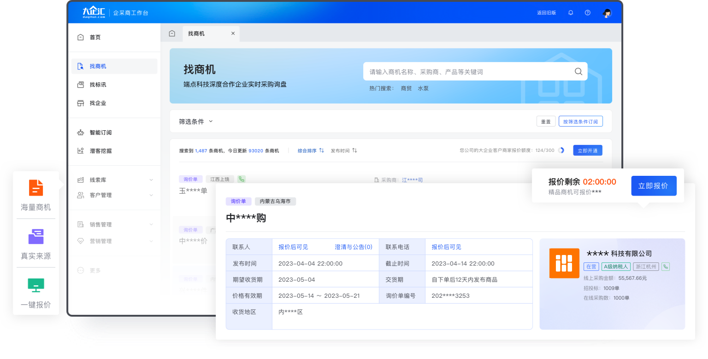This screenshot has width=708, height=359.
Task: Click the notification bell icon
Action: point(571,13)
